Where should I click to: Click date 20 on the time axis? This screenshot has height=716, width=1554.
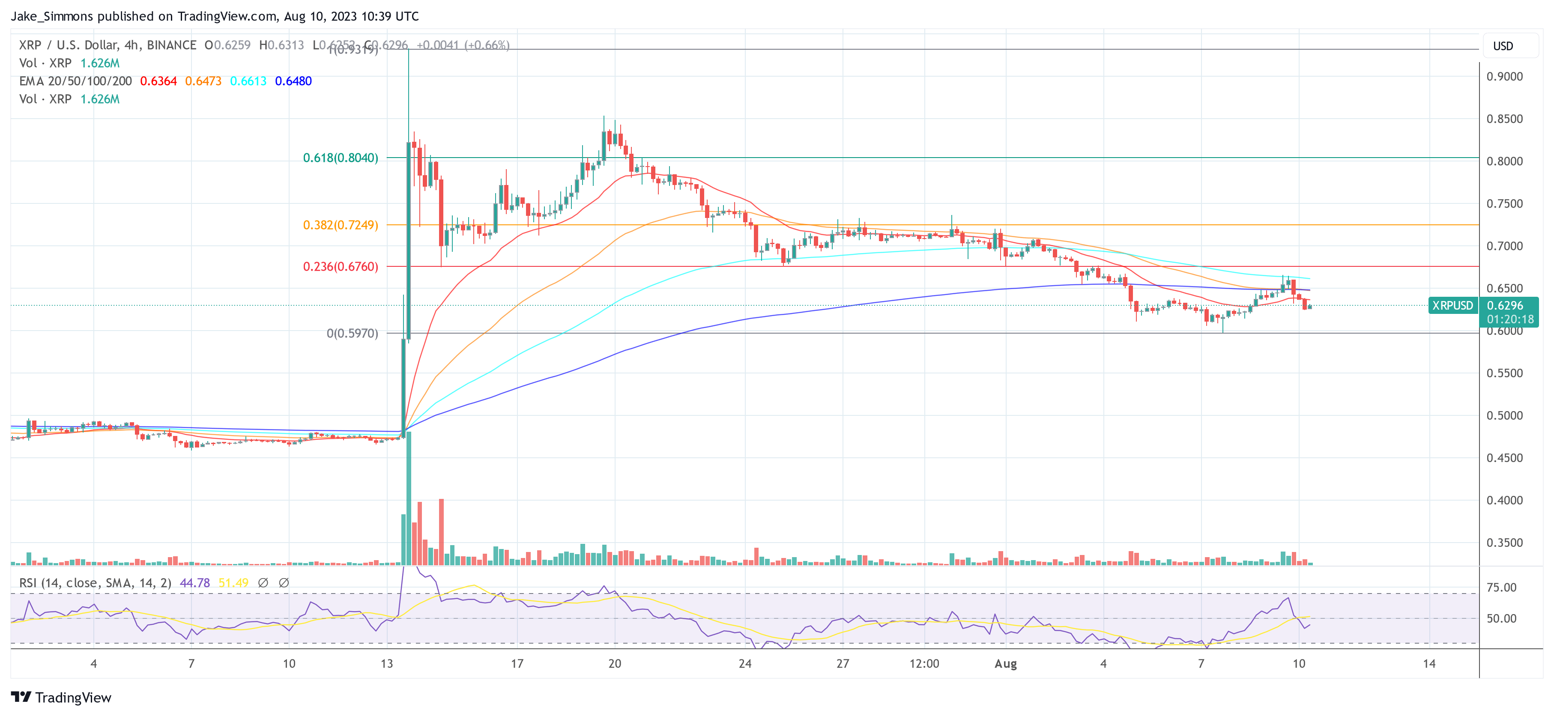click(615, 663)
